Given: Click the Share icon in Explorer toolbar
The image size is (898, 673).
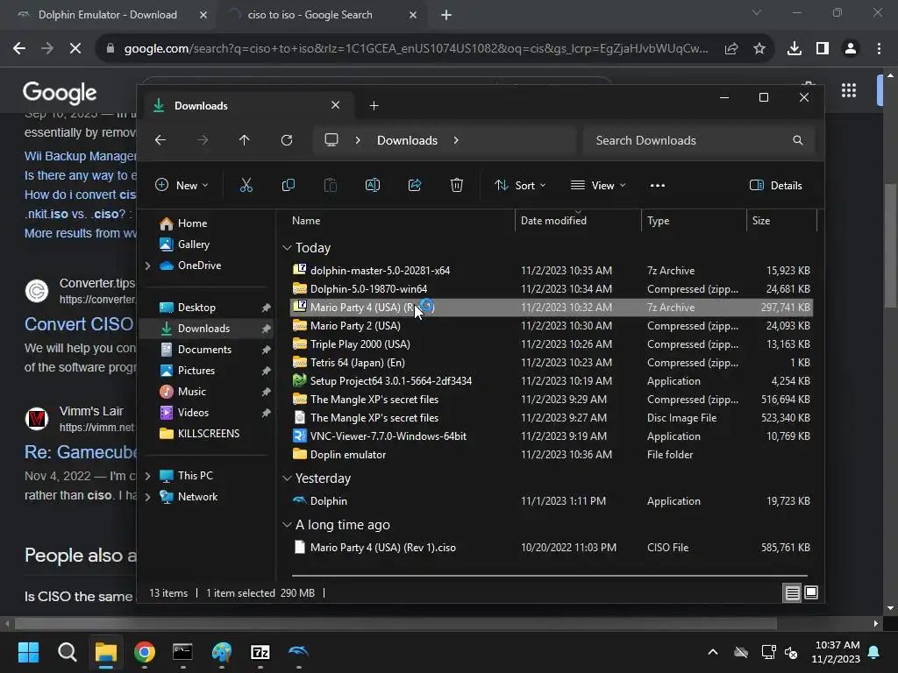Looking at the screenshot, I should 415,186.
